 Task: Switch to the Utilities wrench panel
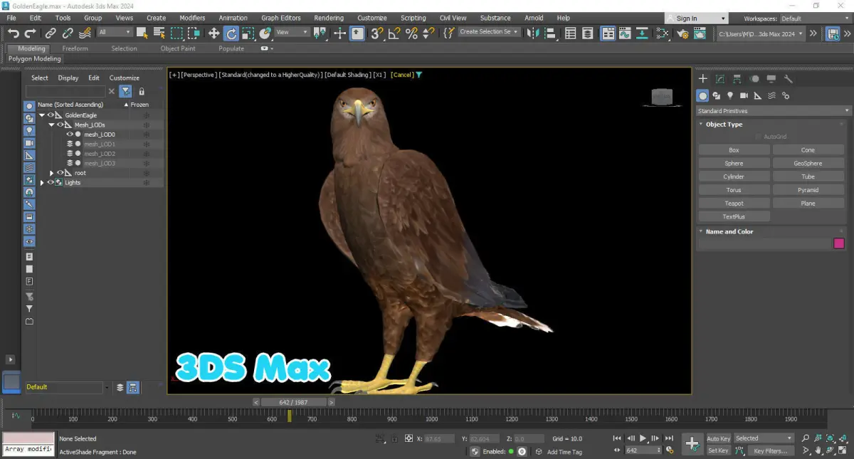tap(789, 79)
